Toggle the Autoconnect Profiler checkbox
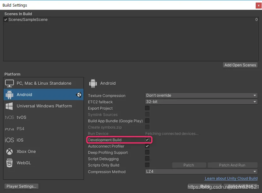The width and height of the screenshot is (262, 193). 147,146
